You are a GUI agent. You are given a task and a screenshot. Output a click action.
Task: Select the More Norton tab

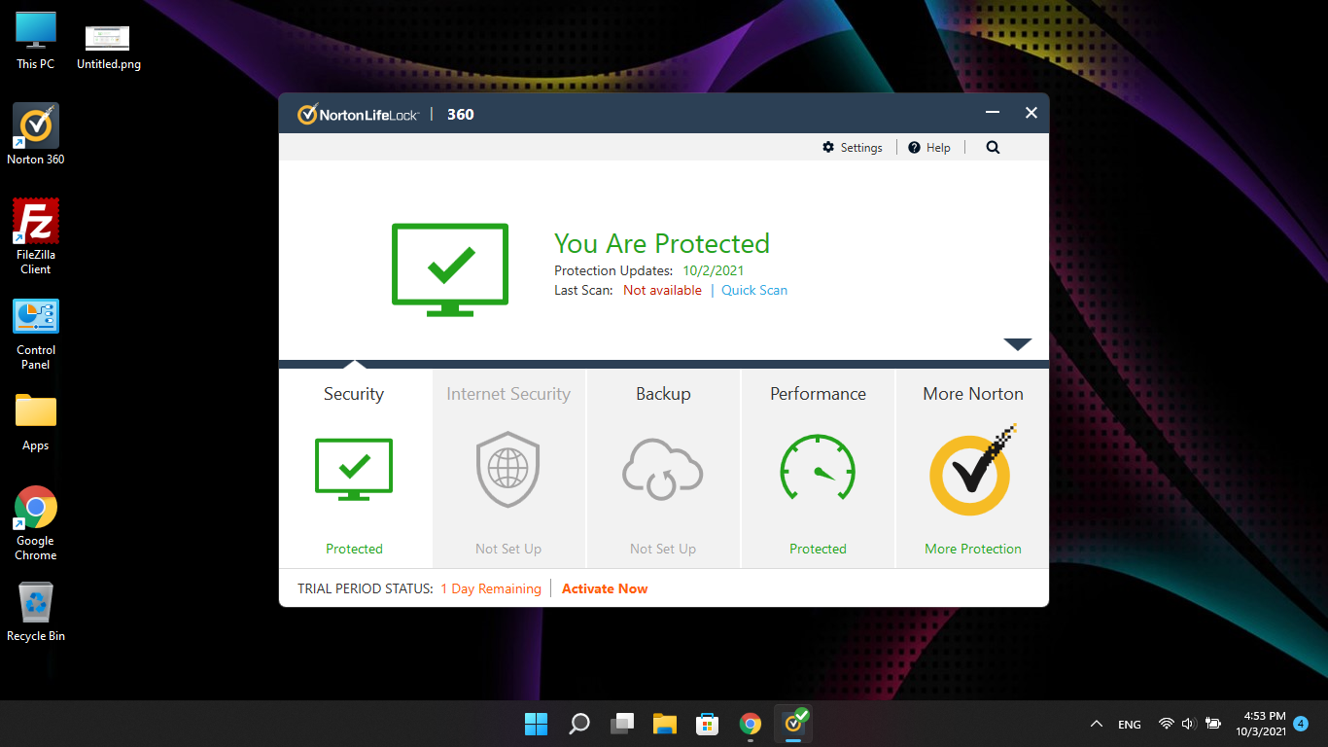point(972,468)
